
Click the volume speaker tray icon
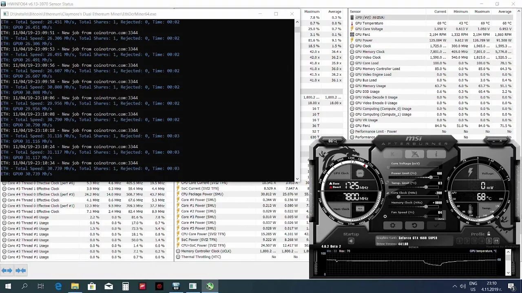tap(463, 286)
